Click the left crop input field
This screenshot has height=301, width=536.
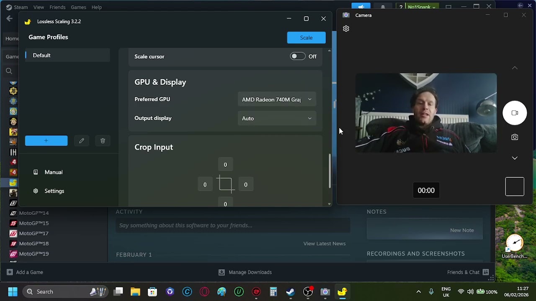pyautogui.click(x=205, y=185)
